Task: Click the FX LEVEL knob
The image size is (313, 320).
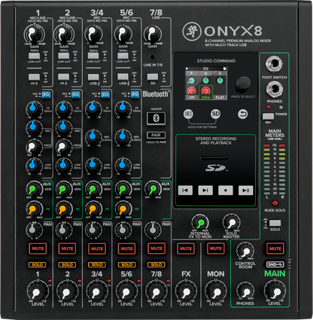Action: [186, 291]
